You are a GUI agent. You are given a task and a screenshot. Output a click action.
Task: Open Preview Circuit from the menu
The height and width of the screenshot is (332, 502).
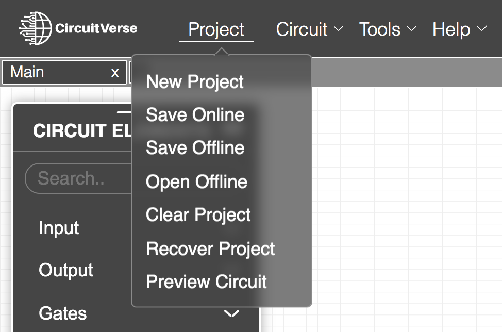pos(206,281)
